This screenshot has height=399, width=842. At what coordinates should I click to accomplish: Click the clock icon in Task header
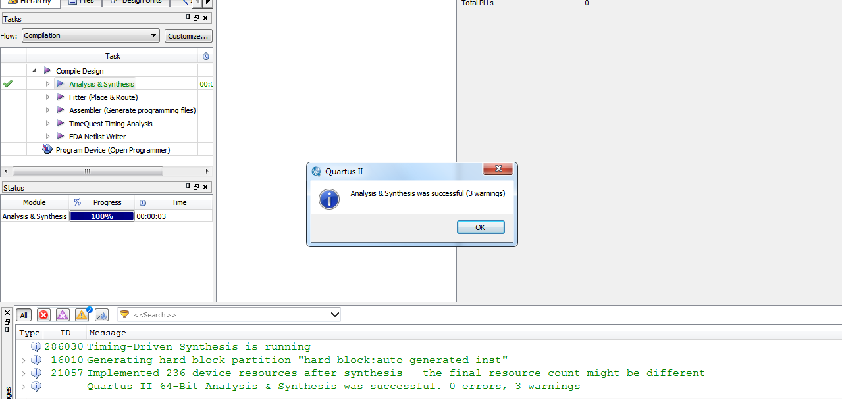click(205, 56)
